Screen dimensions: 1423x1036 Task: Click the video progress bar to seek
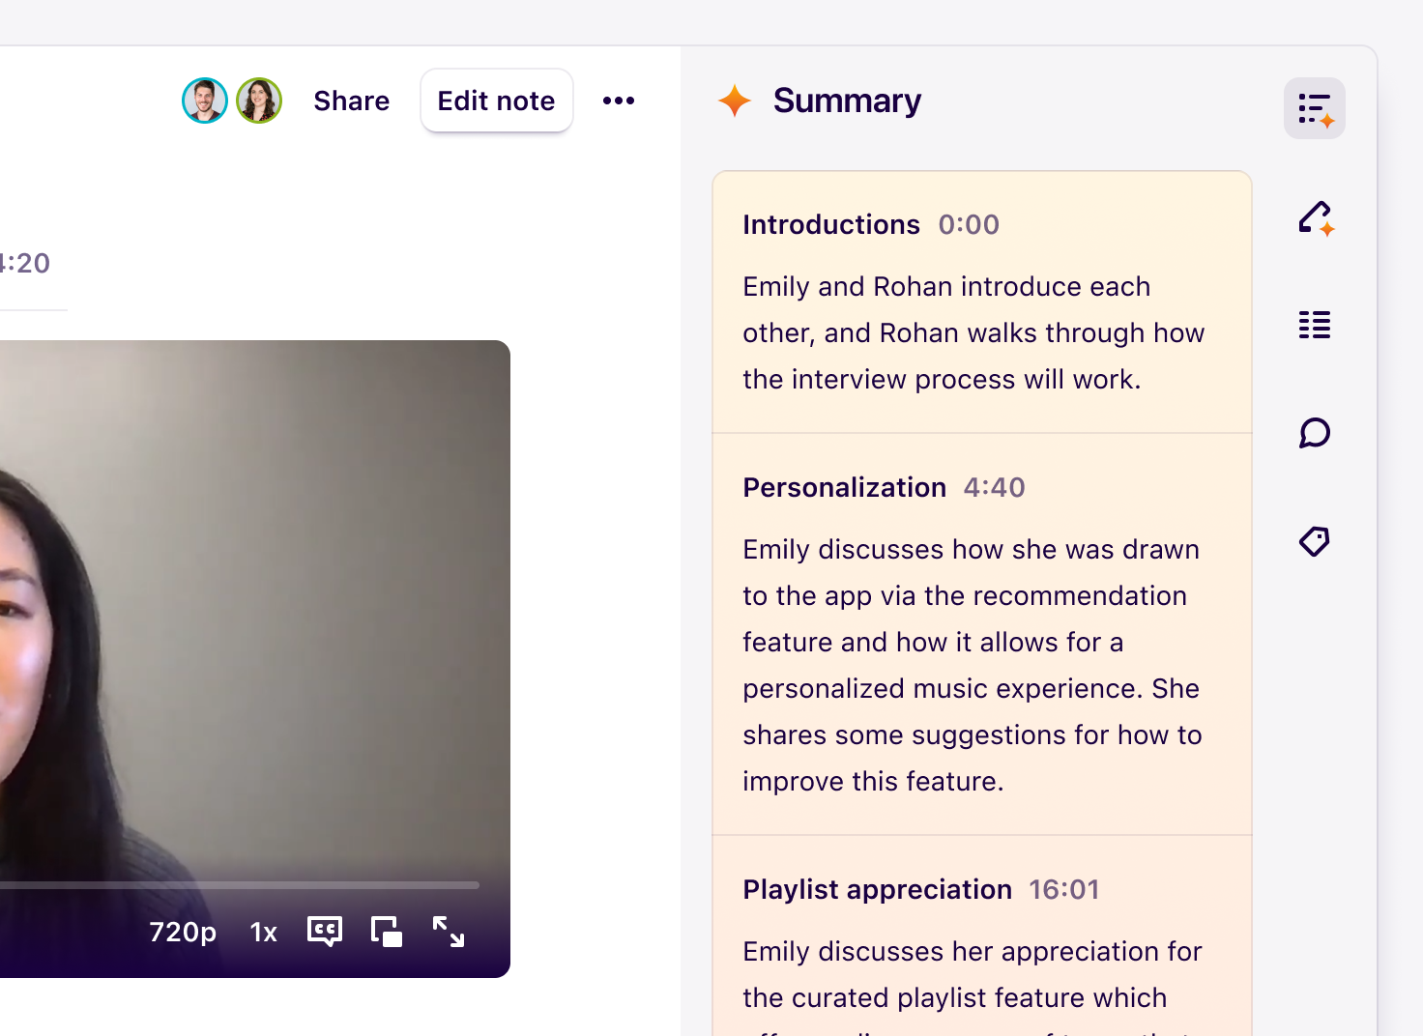(x=242, y=884)
